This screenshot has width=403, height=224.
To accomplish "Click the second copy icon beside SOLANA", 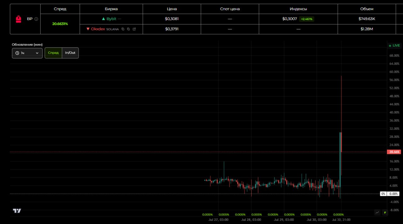I will click(128, 29).
